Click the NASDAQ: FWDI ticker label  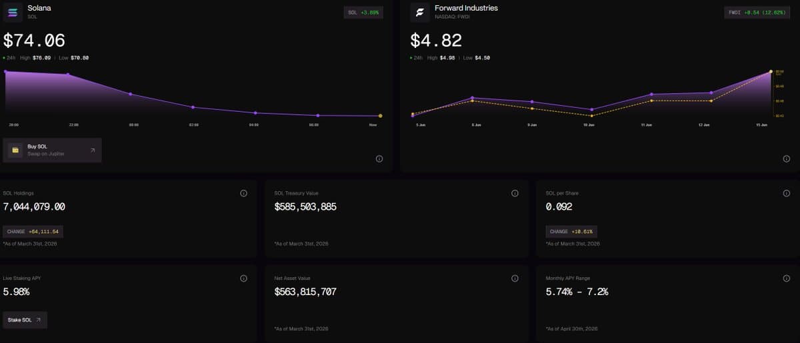tap(453, 16)
